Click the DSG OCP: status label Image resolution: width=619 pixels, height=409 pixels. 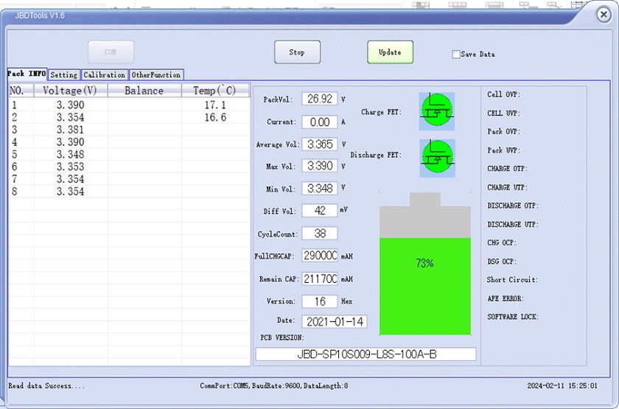click(502, 262)
